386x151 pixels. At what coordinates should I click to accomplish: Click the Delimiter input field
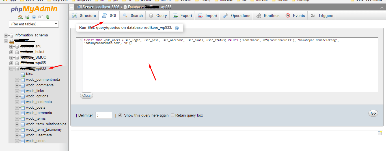[104, 115]
